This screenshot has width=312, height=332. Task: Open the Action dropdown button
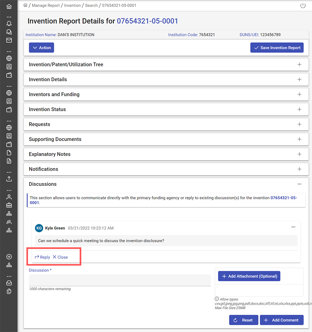(41, 48)
